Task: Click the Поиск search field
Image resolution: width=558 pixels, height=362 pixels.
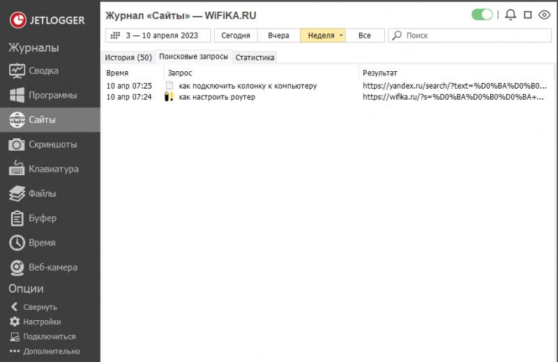Action: tap(474, 35)
